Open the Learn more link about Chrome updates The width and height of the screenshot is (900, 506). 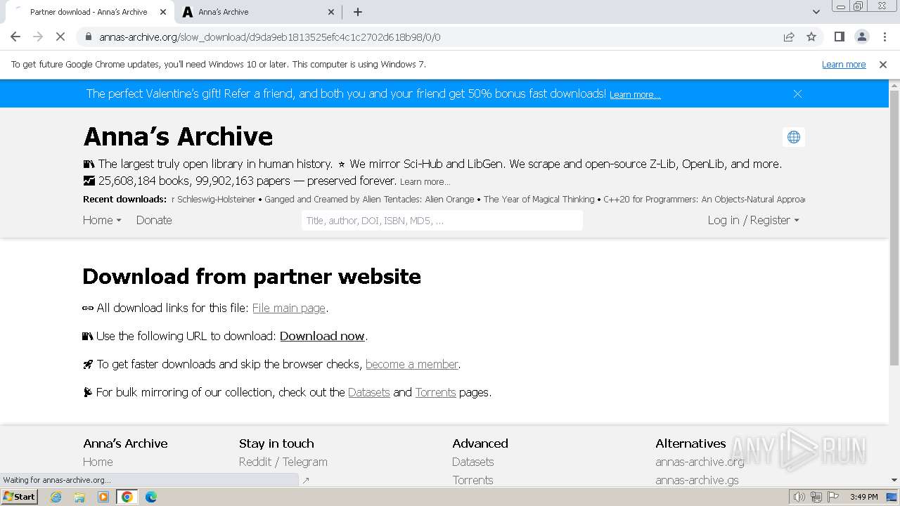[844, 64]
